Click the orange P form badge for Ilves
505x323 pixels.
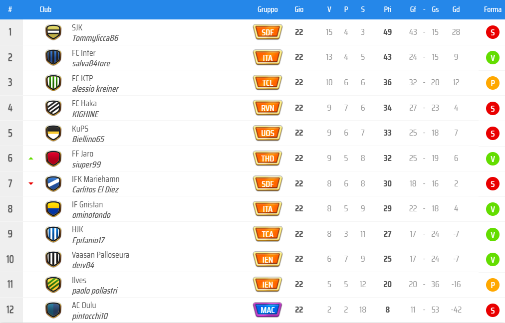pos(493,285)
